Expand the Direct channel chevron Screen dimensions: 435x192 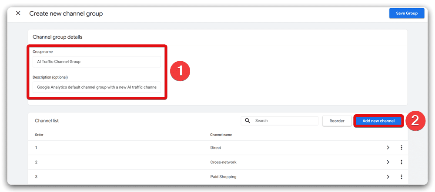click(388, 148)
